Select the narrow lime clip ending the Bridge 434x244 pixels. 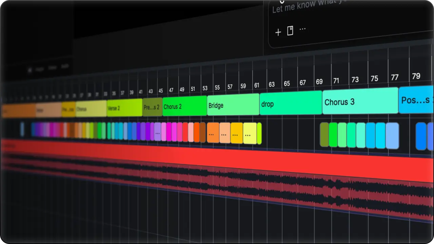(x=259, y=134)
